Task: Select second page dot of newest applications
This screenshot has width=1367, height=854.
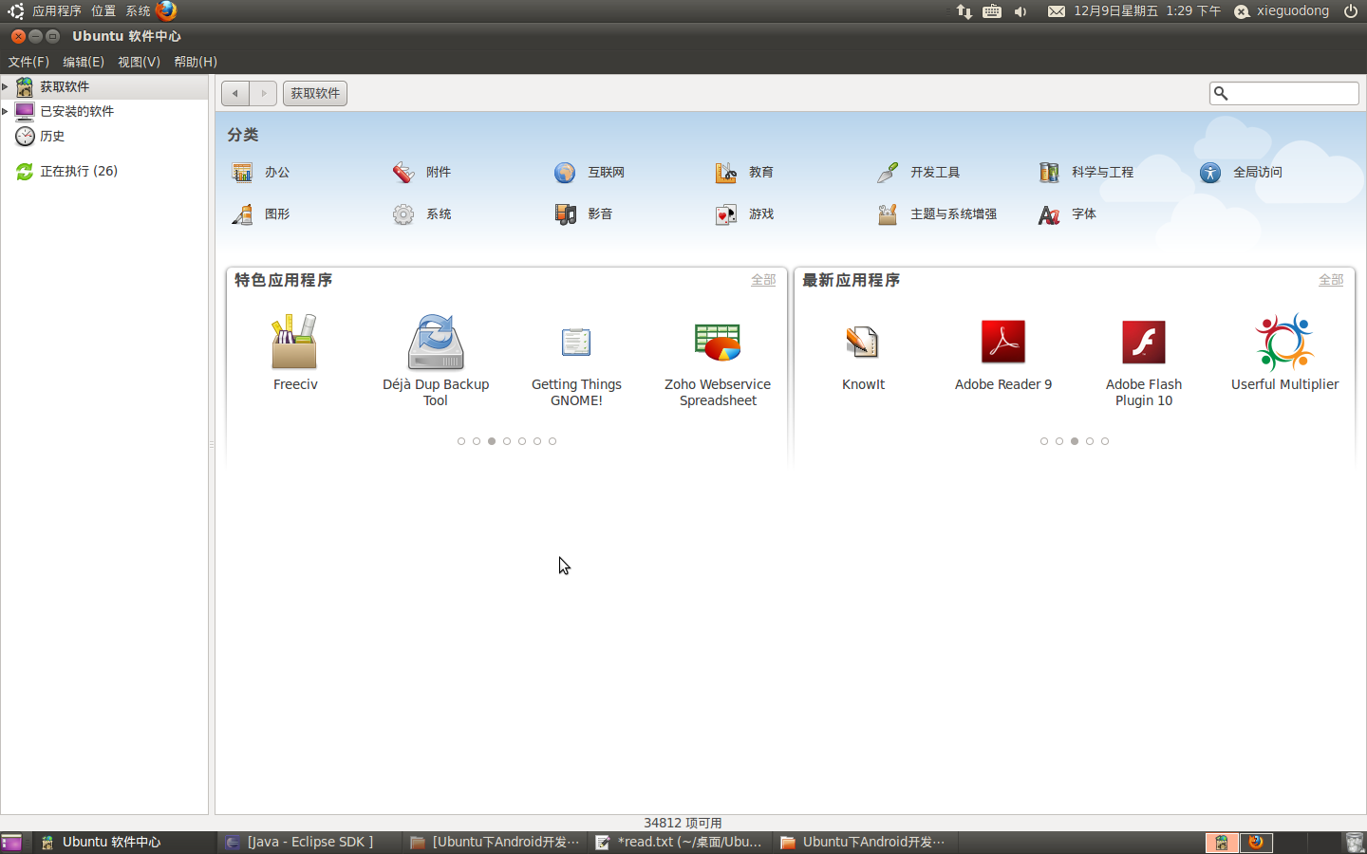Action: pyautogui.click(x=1059, y=441)
